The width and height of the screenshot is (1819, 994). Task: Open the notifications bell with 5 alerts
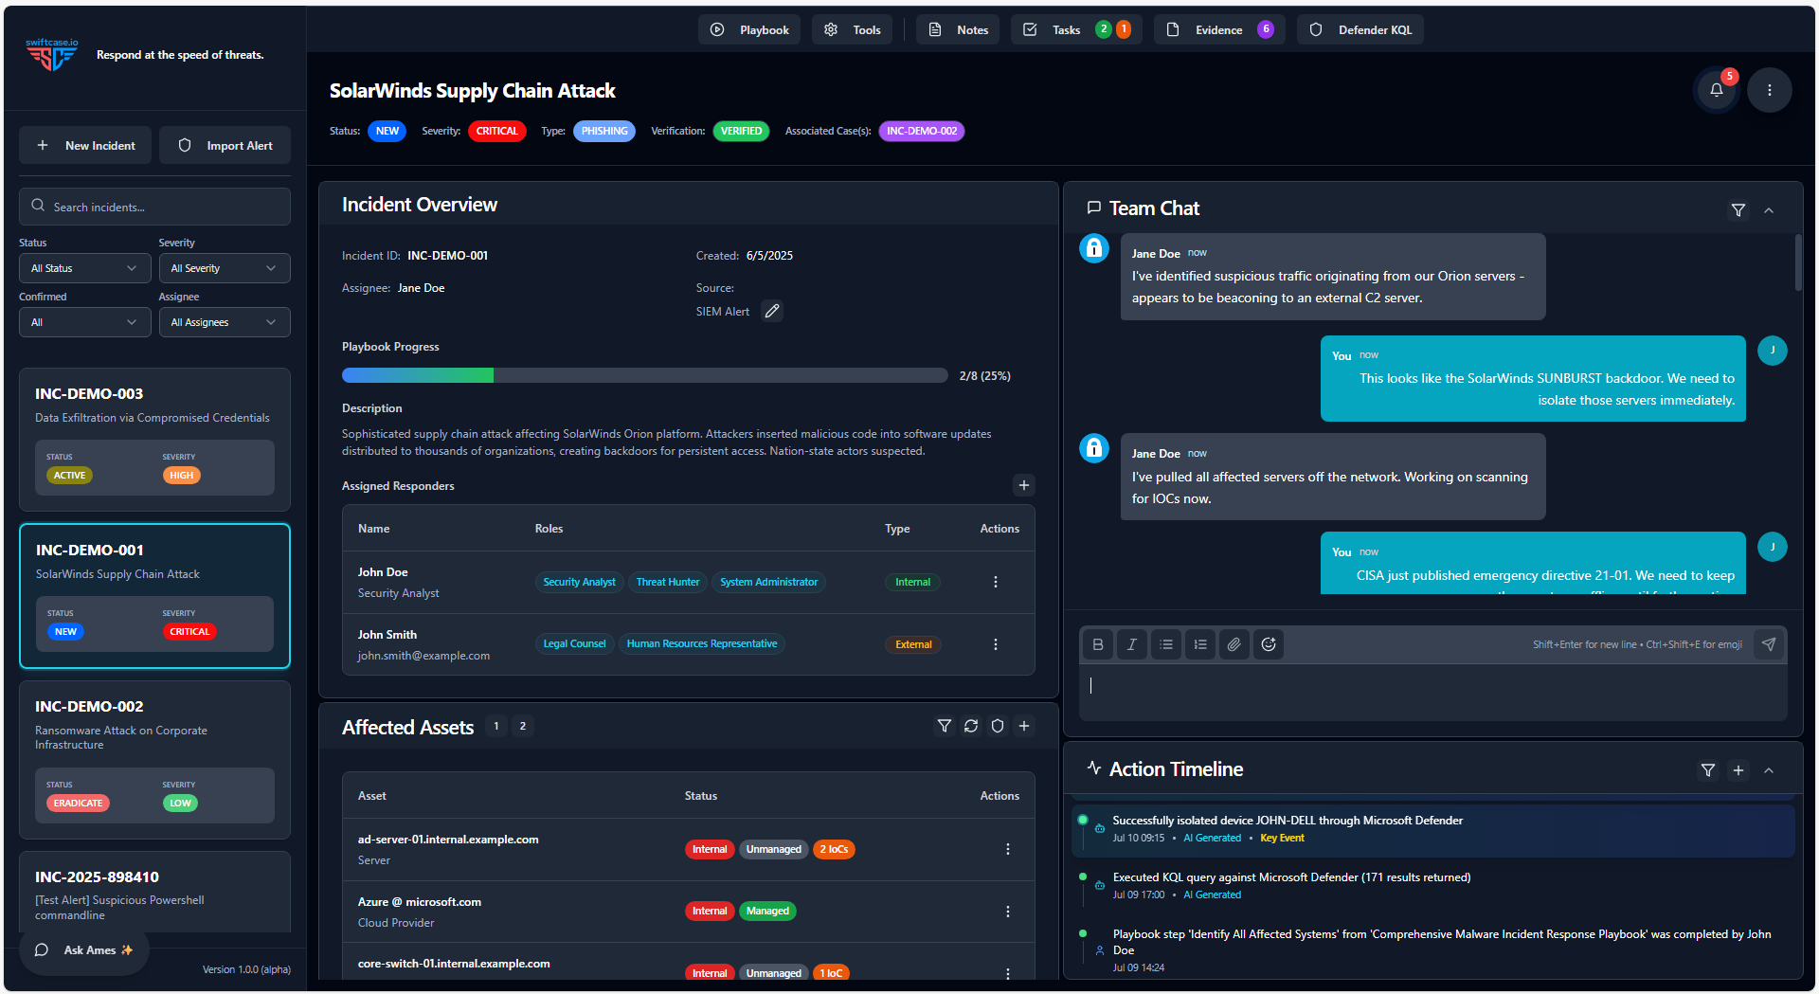(x=1716, y=90)
